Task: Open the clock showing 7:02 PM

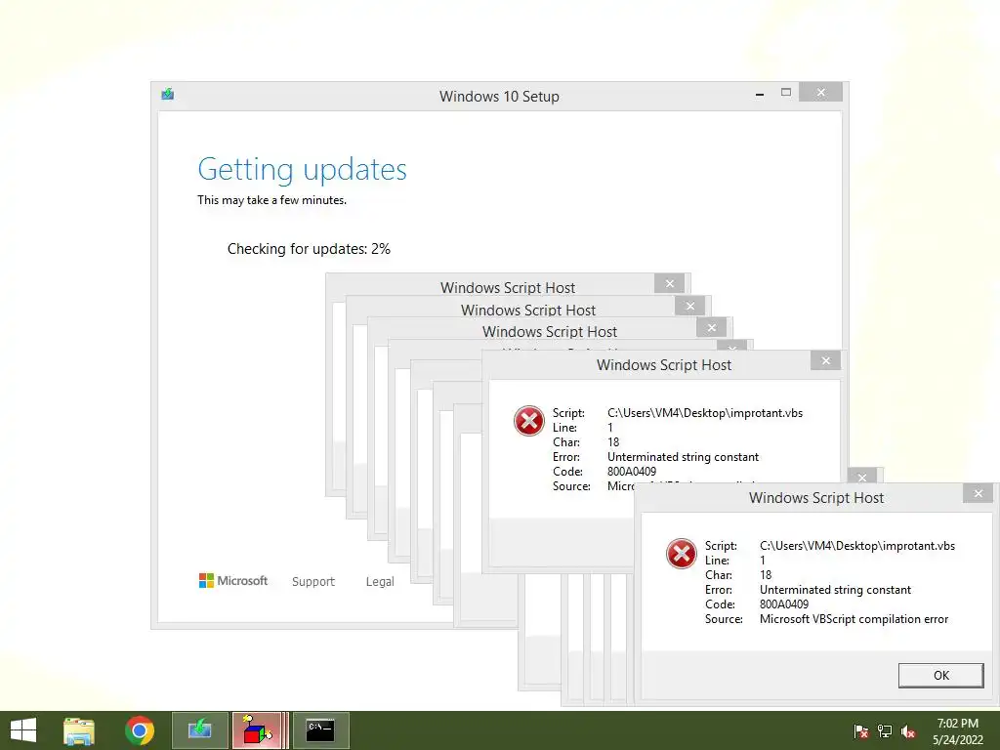Action: point(958,731)
